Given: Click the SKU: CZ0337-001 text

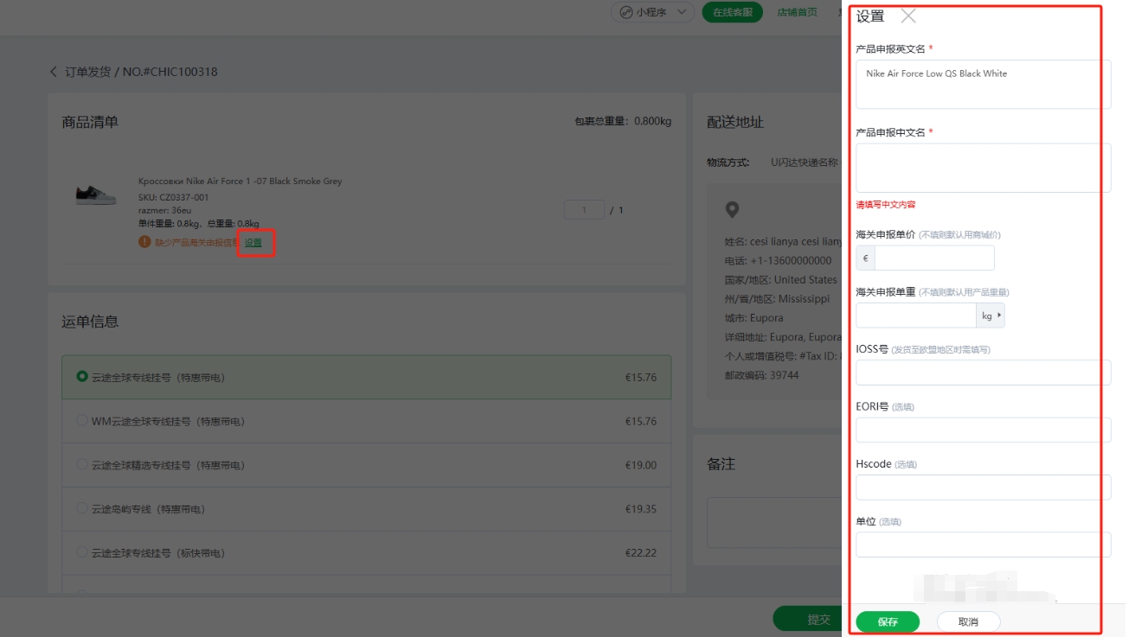Looking at the screenshot, I should [173, 197].
